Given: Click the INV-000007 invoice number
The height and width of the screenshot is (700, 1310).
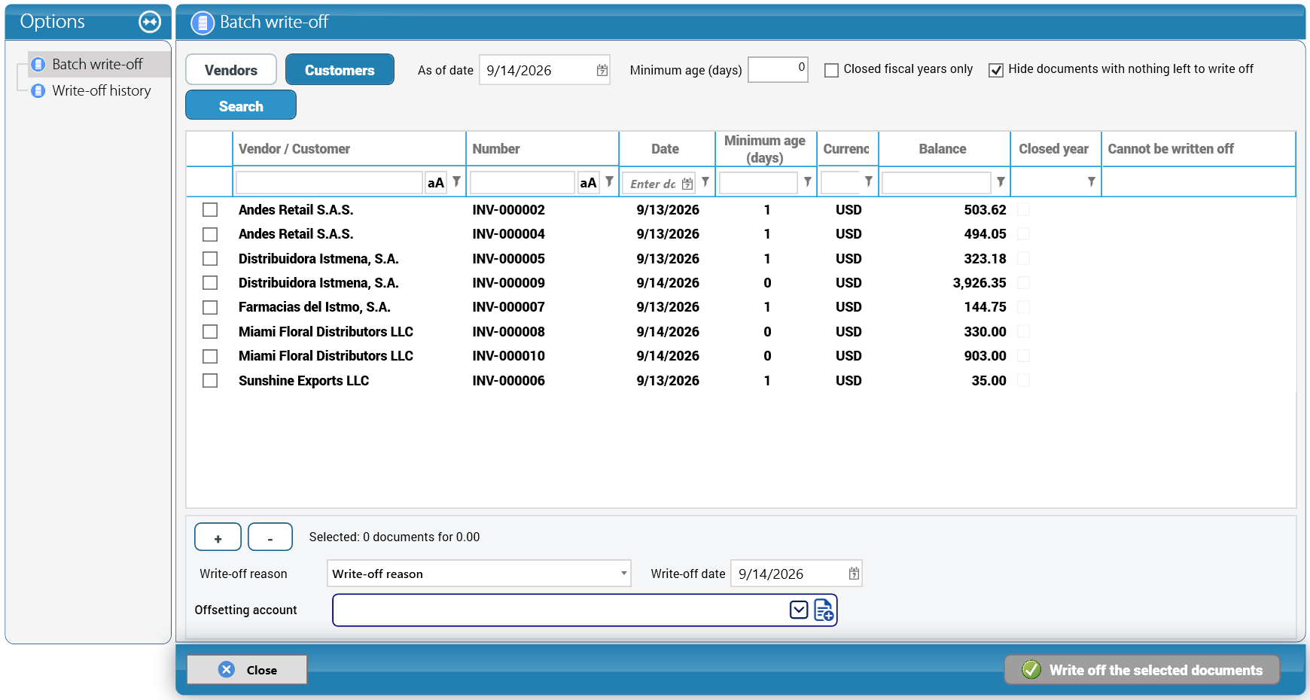Looking at the screenshot, I should [x=509, y=307].
